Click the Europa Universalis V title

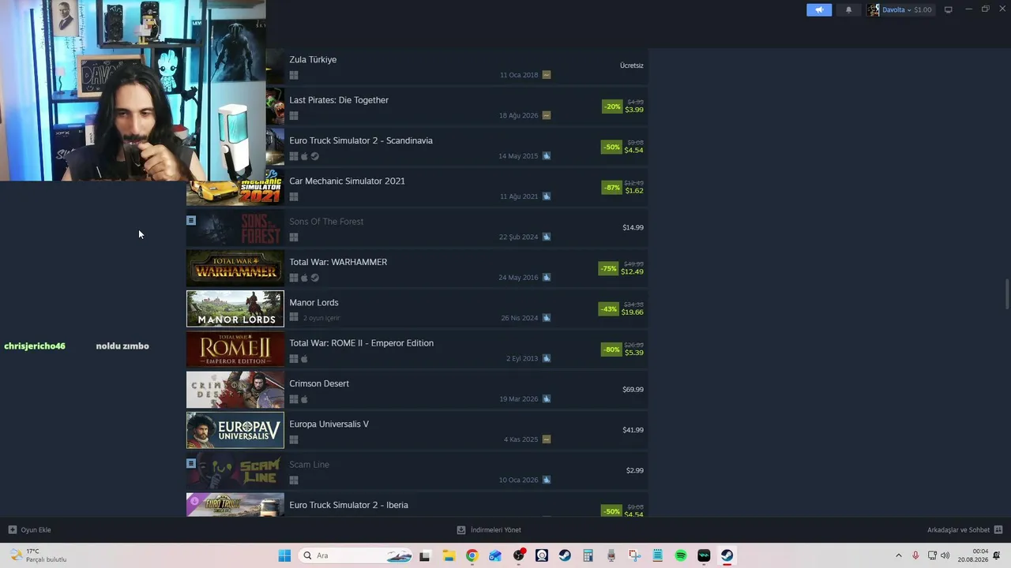point(329,424)
